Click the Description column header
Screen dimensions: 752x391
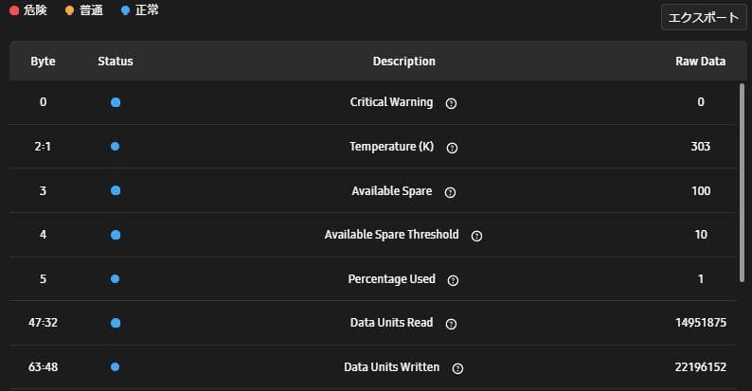(403, 61)
